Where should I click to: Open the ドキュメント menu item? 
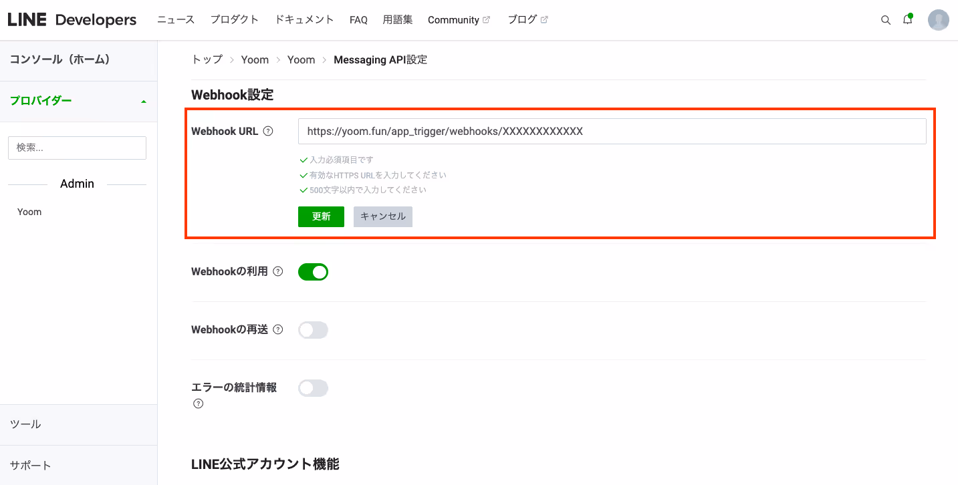click(x=304, y=19)
